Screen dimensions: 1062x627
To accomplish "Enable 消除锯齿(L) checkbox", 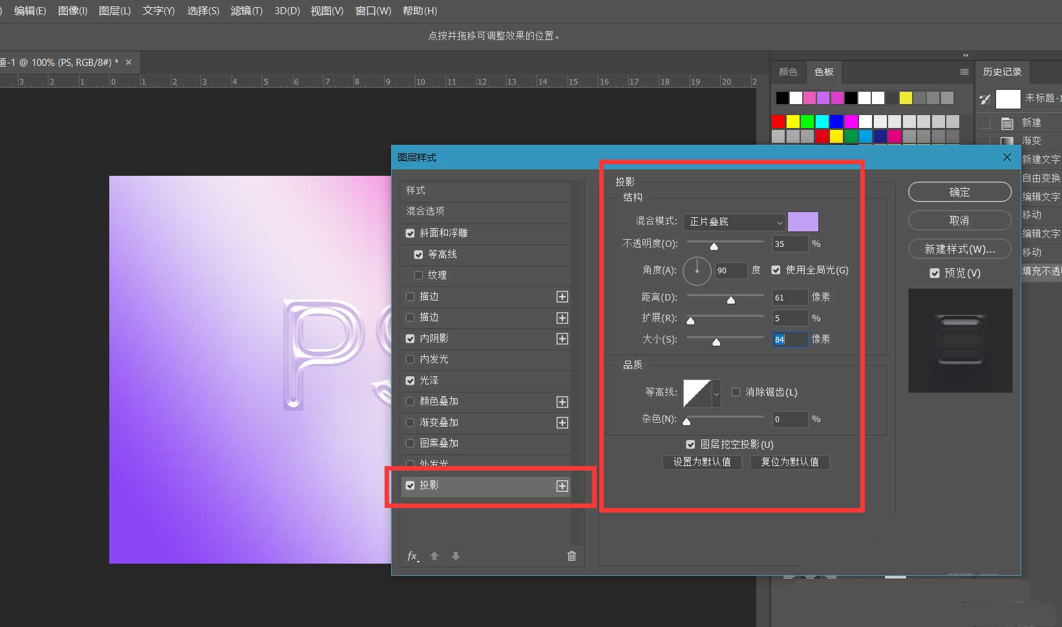I will (x=736, y=392).
